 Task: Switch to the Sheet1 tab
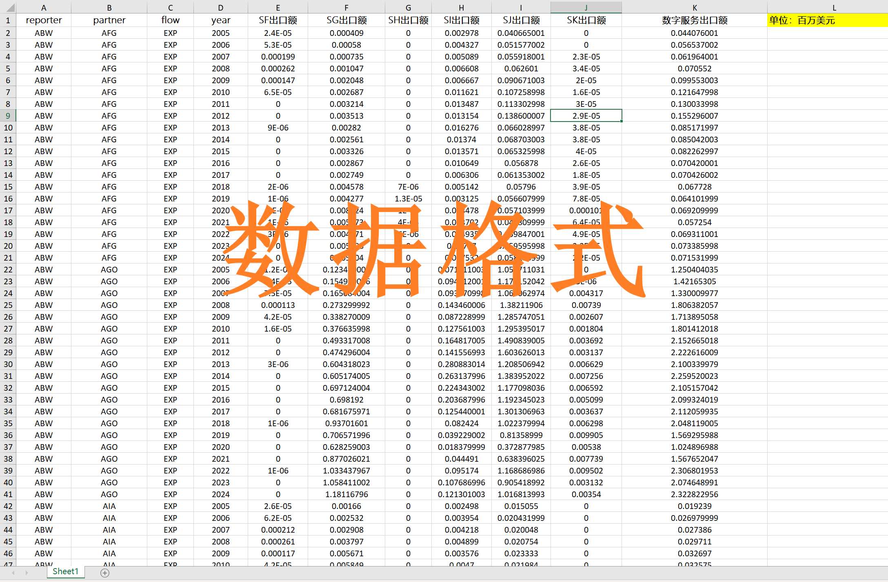click(x=65, y=571)
